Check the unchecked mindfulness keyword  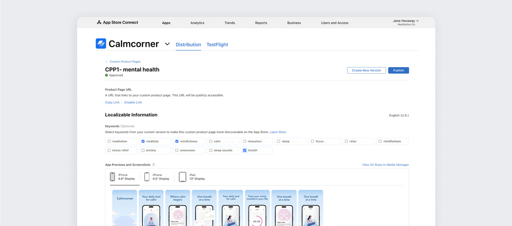coord(380,141)
